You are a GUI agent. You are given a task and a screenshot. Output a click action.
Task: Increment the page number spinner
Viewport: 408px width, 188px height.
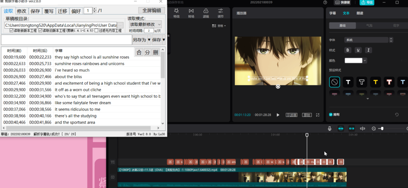pos(94,9)
